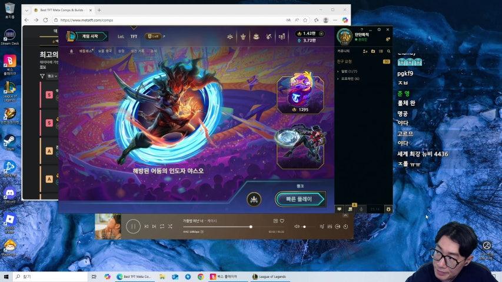Open a new browser tab with plus button

pos(99,10)
